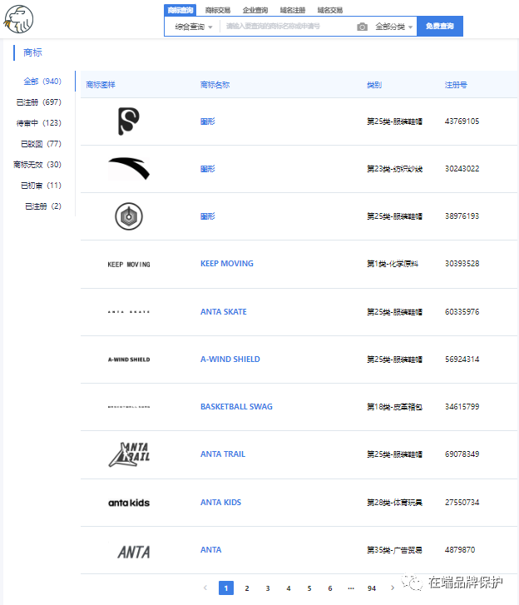519x605 pixels.
Task: Filter by 已驳回 (77)
Action: tap(41, 143)
